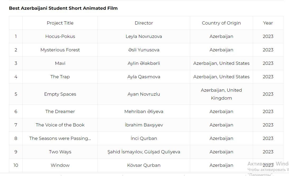This screenshot has width=289, height=176.
Task: Click 'Azerbaijan, United Kingdom' country cell
Action: click(221, 94)
